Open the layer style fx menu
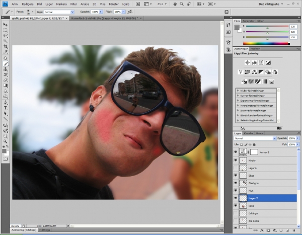 262,230
